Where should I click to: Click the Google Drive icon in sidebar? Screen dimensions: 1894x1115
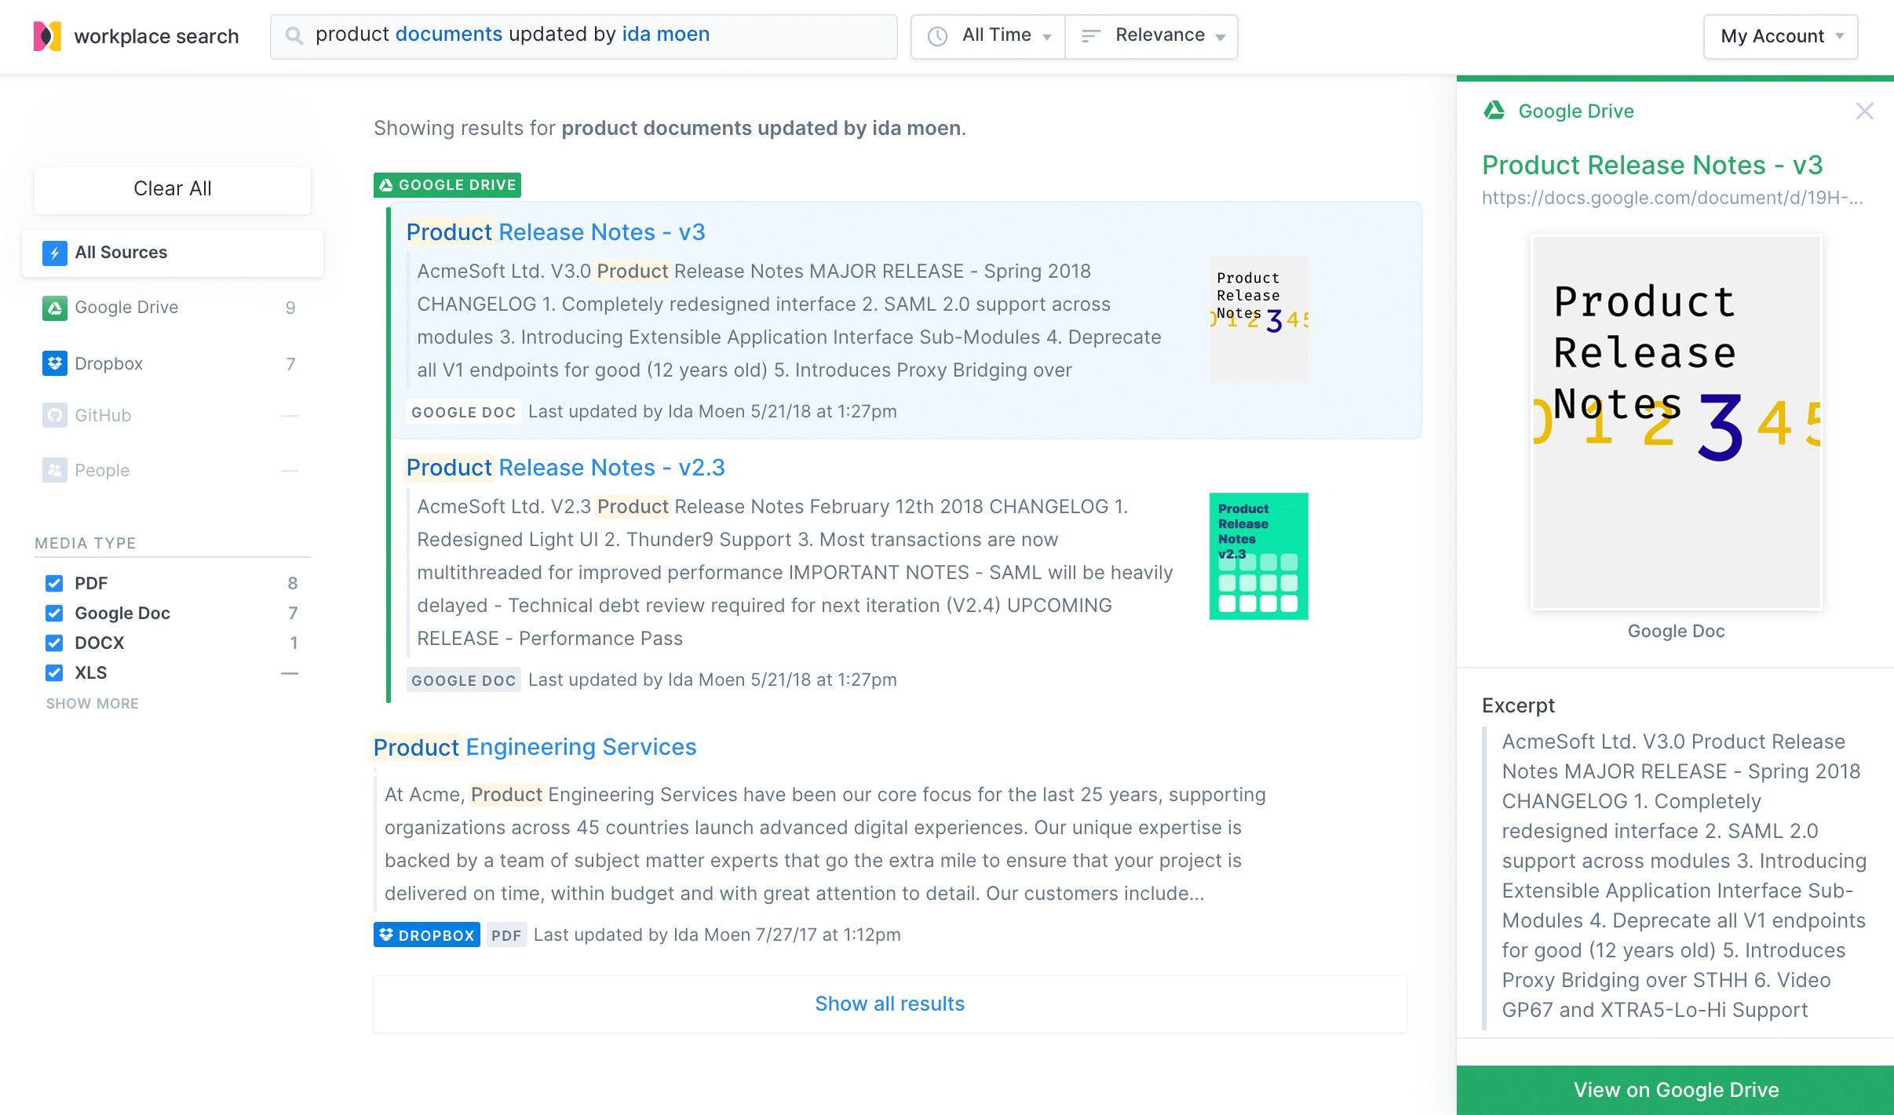pyautogui.click(x=54, y=308)
